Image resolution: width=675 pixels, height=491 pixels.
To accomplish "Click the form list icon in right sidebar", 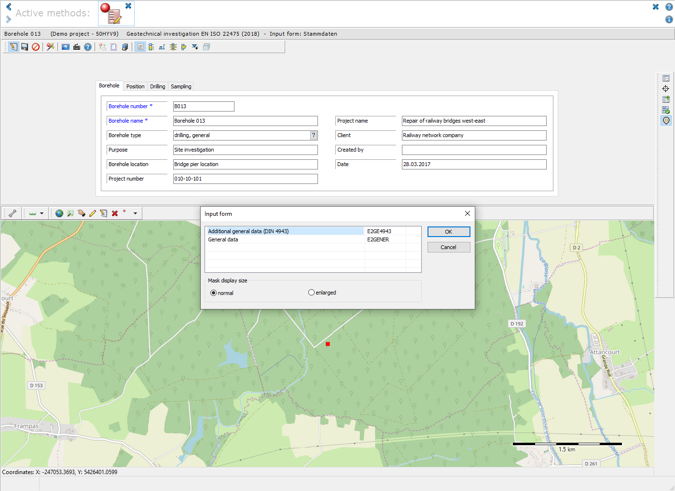I will coord(666,78).
